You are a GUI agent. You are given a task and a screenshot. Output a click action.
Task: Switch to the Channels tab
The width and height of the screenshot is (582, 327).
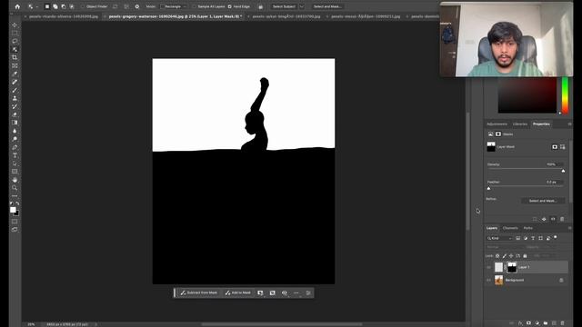coord(510,228)
